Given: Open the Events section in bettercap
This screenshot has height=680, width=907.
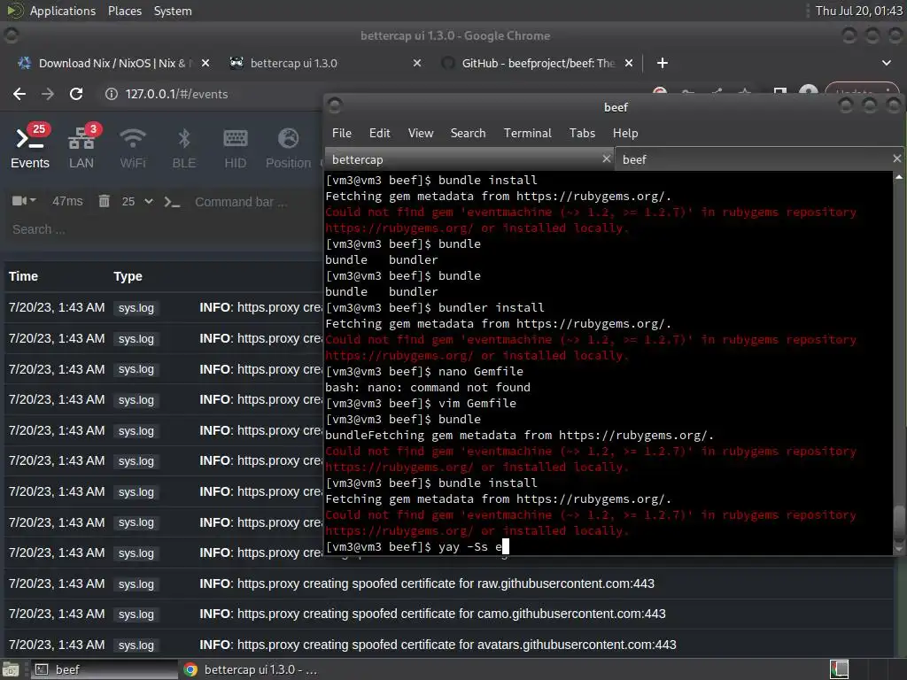Looking at the screenshot, I should coord(30,147).
